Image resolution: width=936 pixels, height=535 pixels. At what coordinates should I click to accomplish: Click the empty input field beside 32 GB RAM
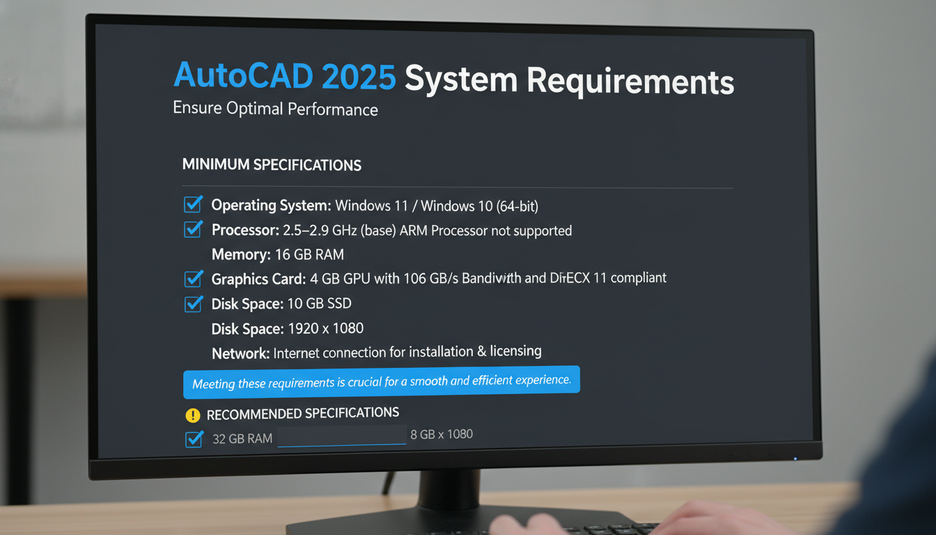click(342, 435)
